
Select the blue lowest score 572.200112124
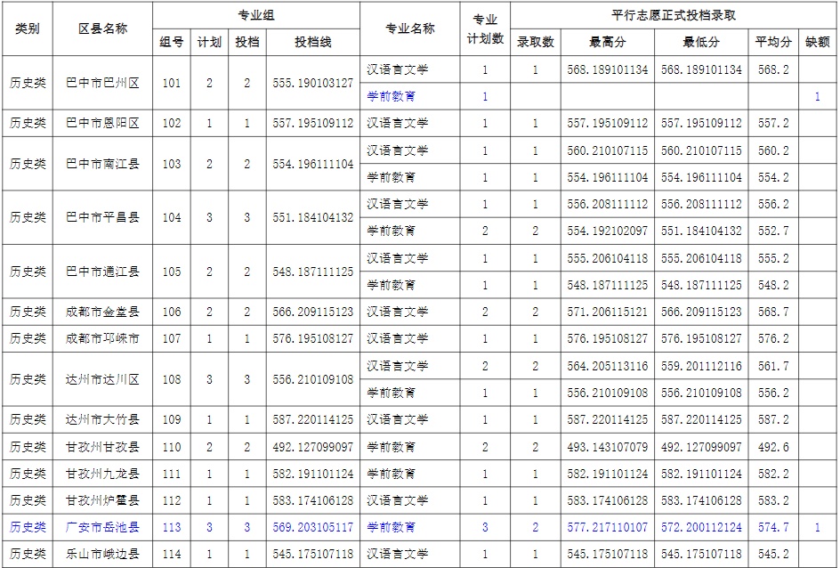[700, 527]
